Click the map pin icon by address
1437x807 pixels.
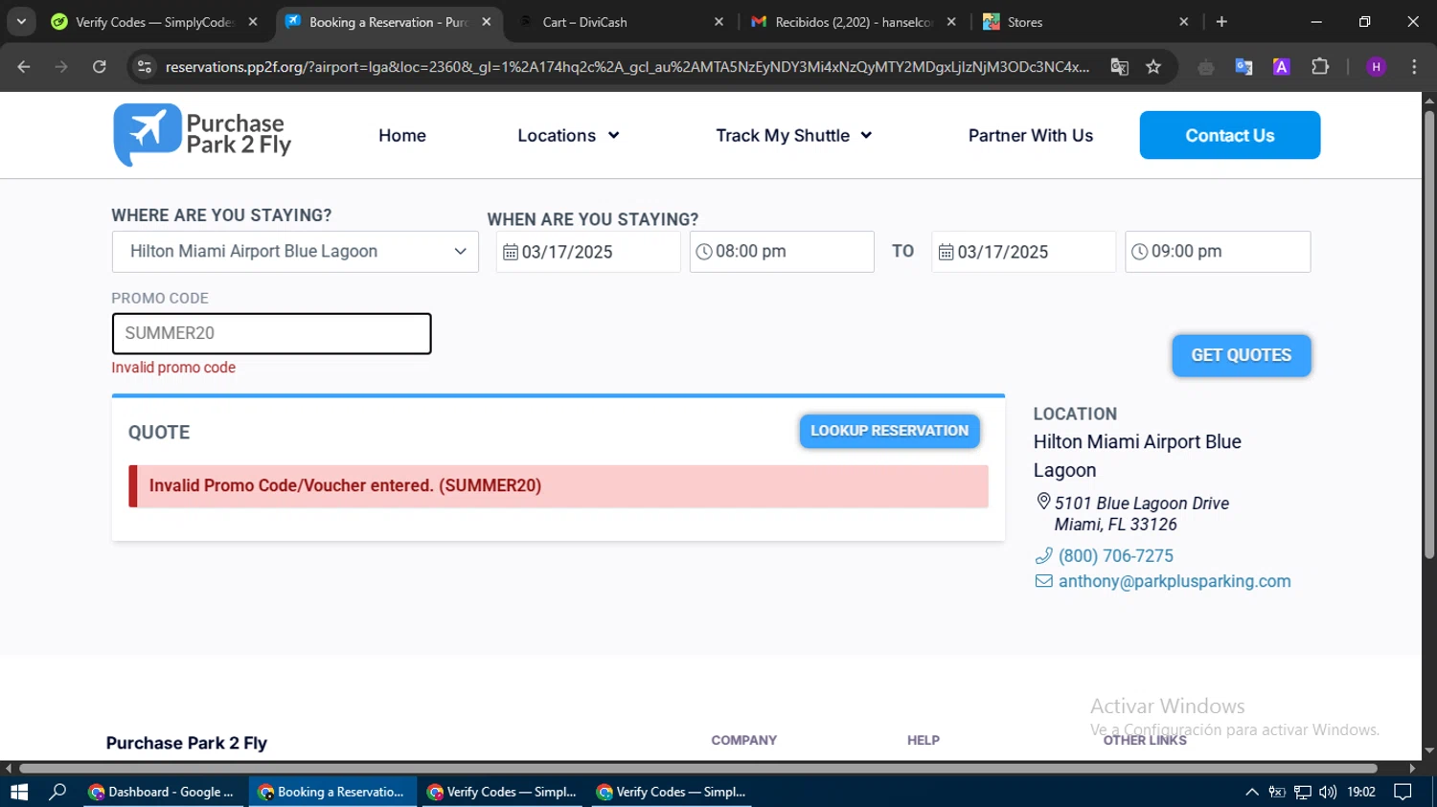pyautogui.click(x=1043, y=502)
